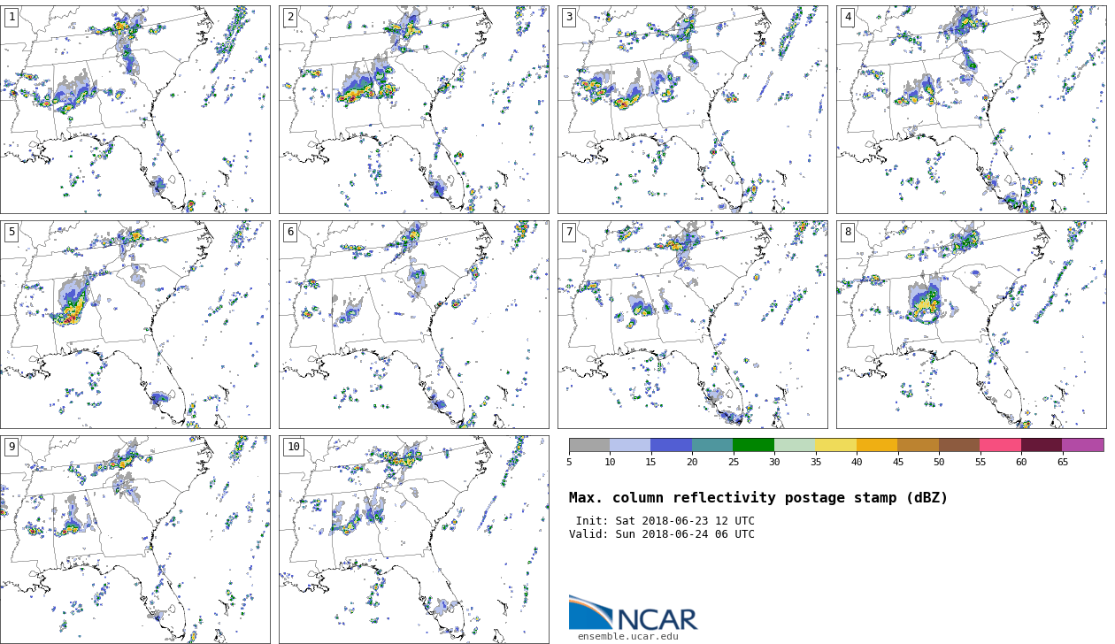Pick the yellow 35-40 dBZ legend color
The image size is (1115, 644).
[835, 445]
